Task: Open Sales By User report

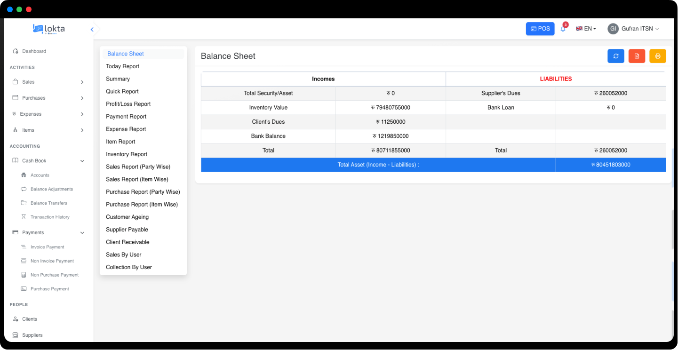Action: pyautogui.click(x=124, y=255)
